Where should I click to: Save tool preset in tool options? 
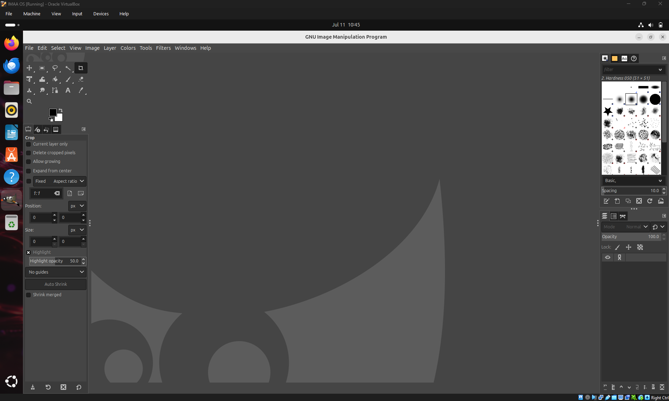(x=33, y=387)
